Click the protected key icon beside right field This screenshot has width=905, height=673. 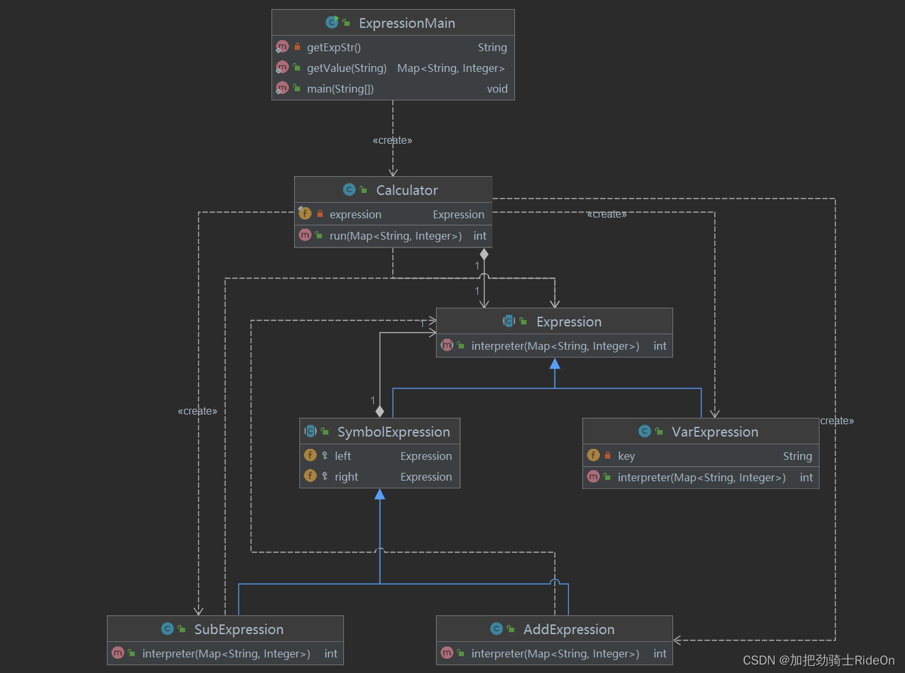click(x=325, y=476)
